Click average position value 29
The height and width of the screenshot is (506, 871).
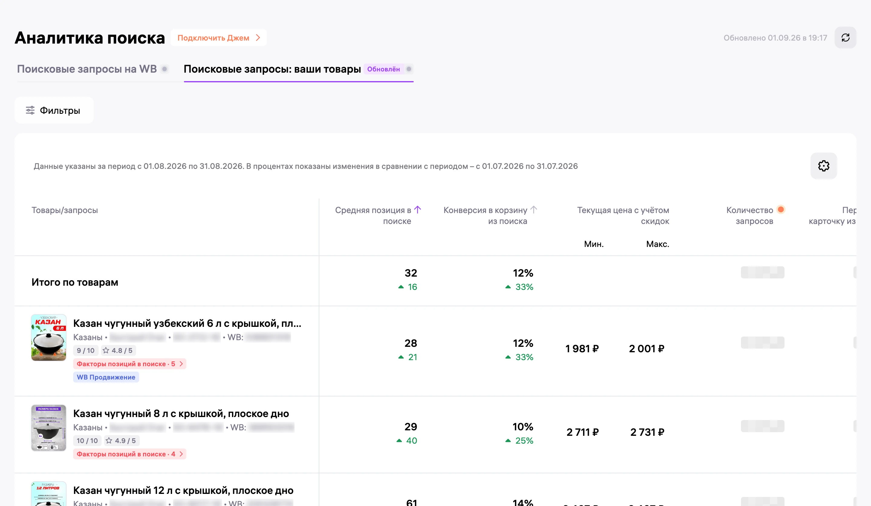[411, 427]
